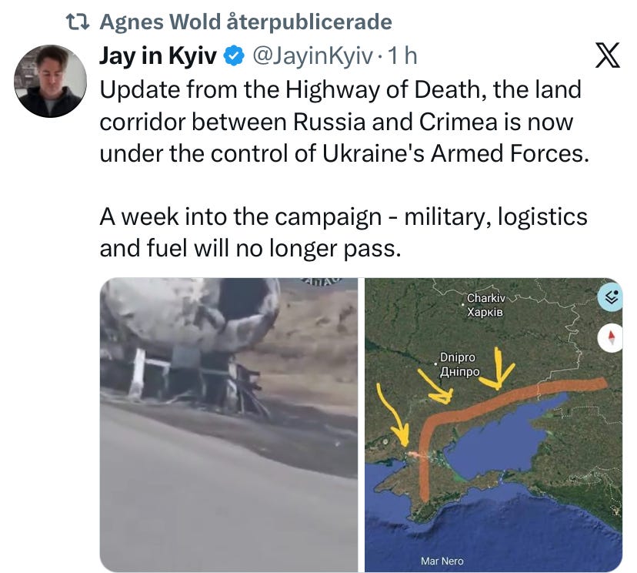Click the tweet text about the Highway of Death
637x573 pixels.
coord(344,122)
